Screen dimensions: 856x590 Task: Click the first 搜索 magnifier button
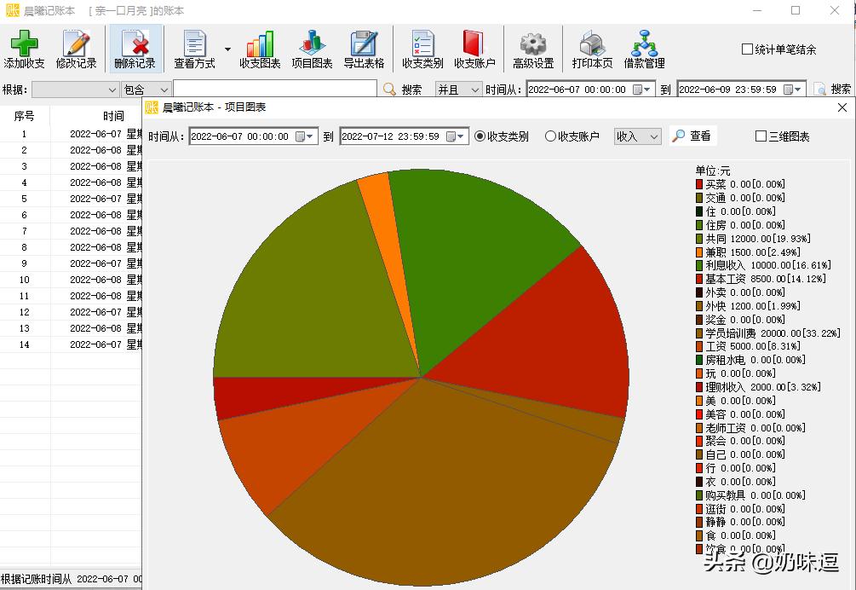403,89
